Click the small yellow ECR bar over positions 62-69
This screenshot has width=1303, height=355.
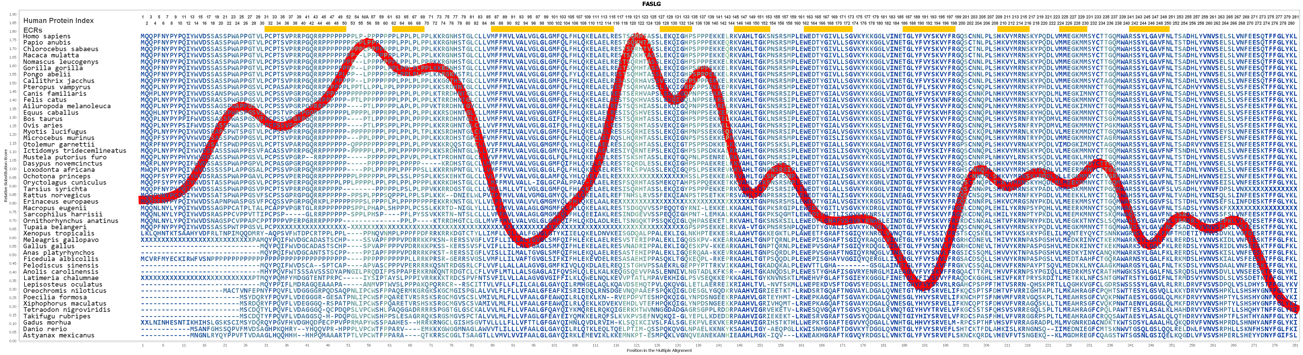[x=408, y=29]
